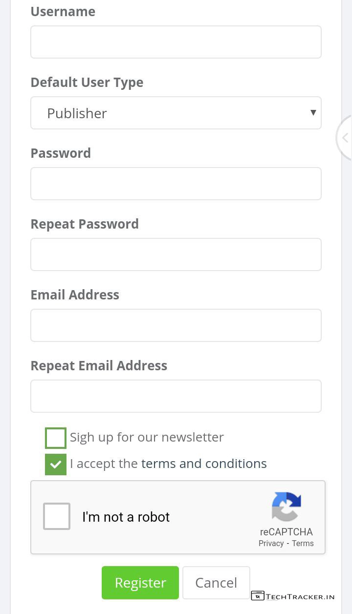Check the "I'm not a robot" box
This screenshot has height=614, width=352.
(57, 516)
